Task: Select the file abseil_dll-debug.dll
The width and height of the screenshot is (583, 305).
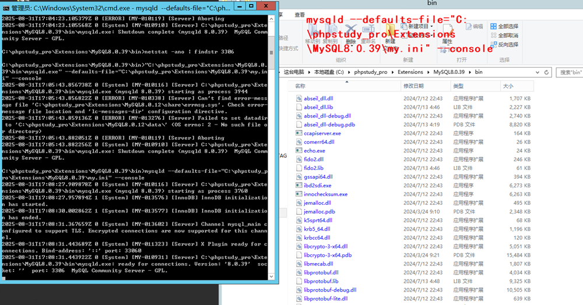Action: [x=327, y=116]
